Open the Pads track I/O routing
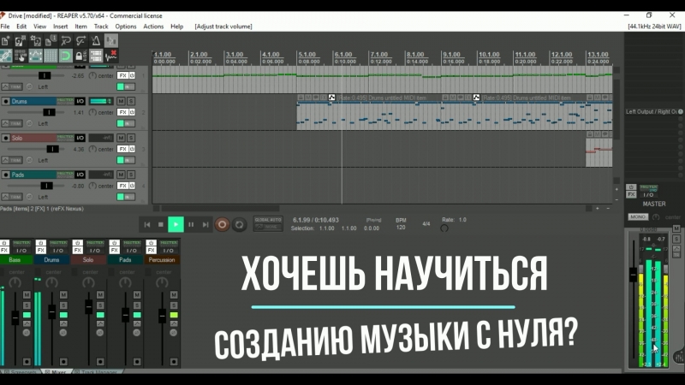Screen dimensions: 685x385 [80, 175]
